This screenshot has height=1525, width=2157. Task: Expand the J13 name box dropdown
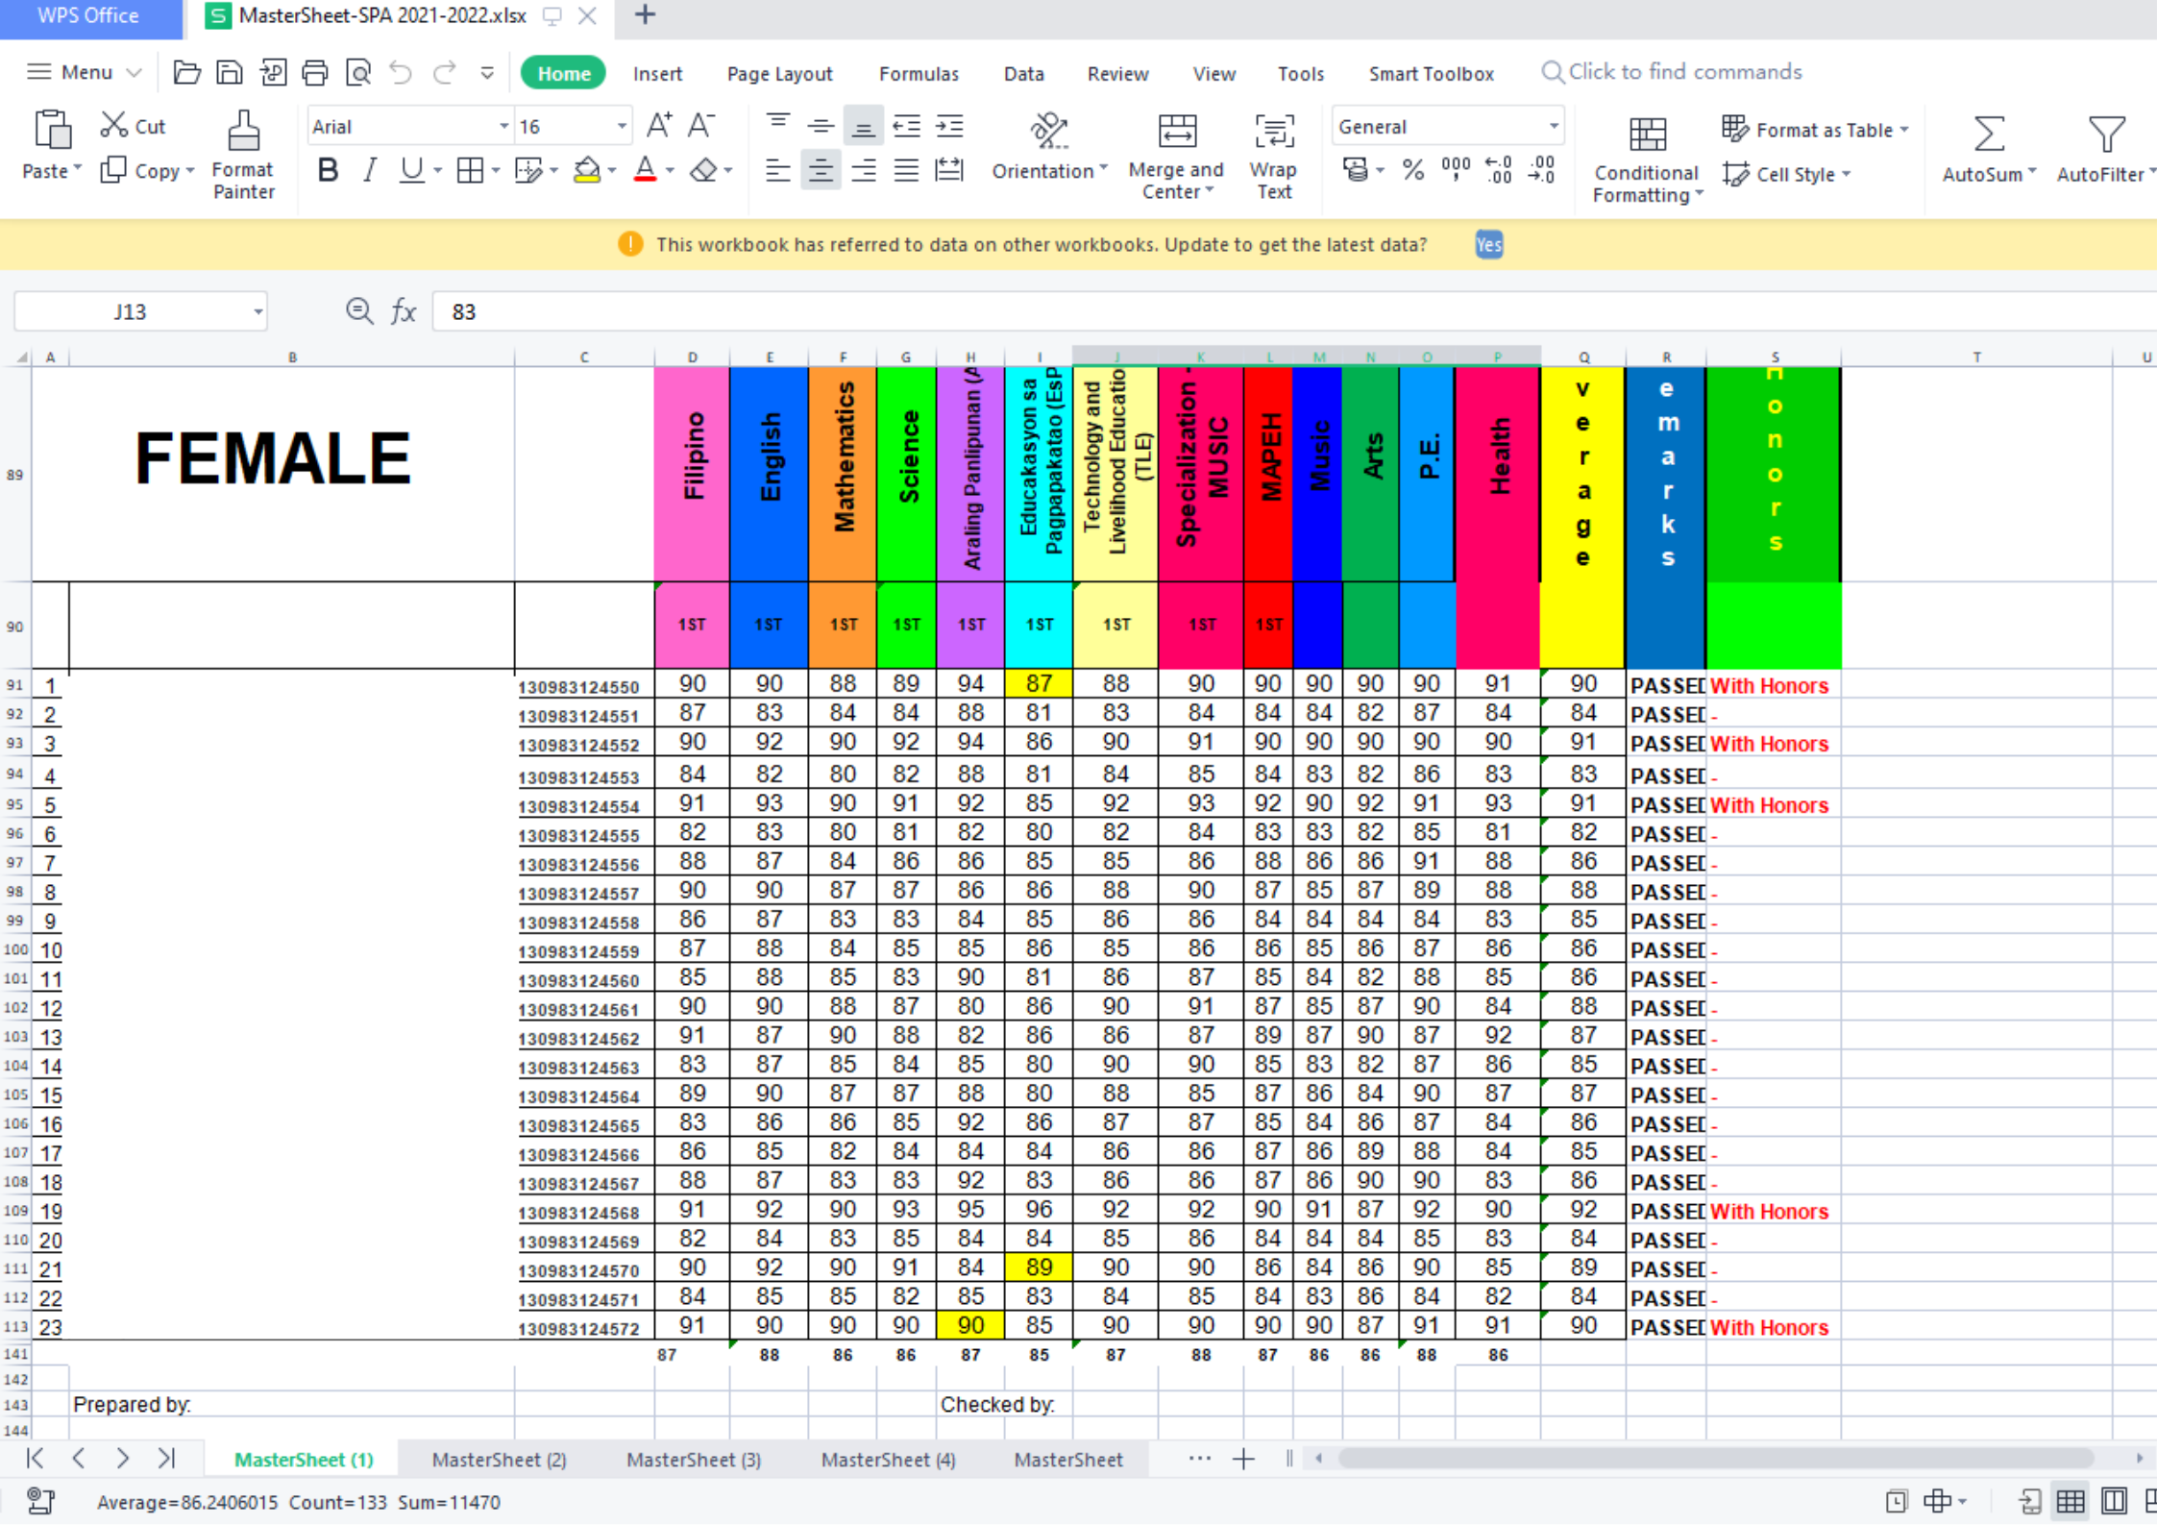[x=257, y=312]
